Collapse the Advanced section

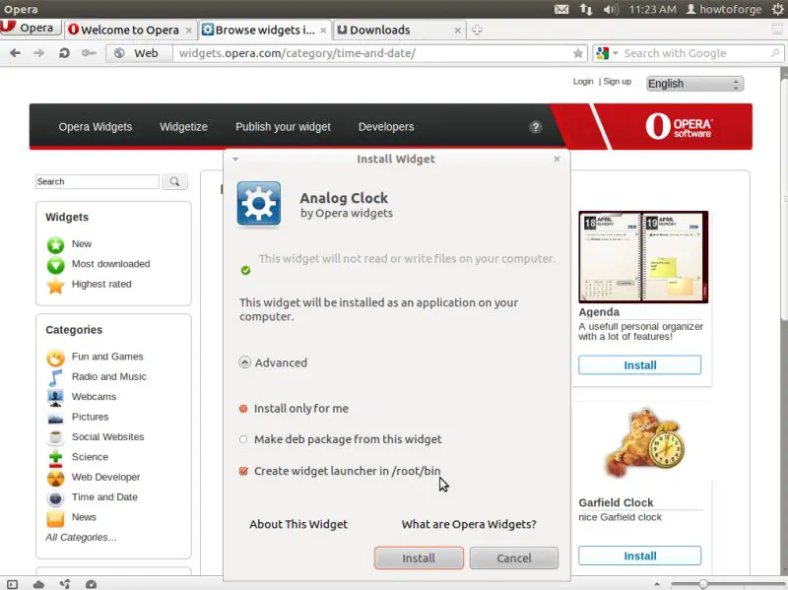273,362
